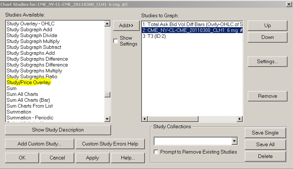
Task: Delete the selected study collection
Action: point(265,156)
